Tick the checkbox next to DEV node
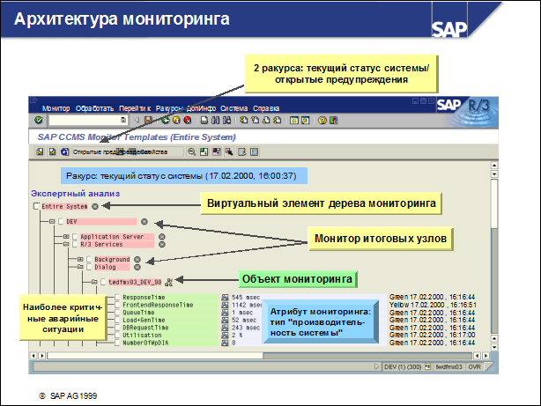 [x=61, y=222]
